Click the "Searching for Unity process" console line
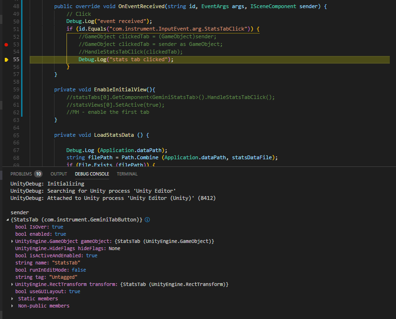Viewport: 396px width, 319px height. [93, 191]
